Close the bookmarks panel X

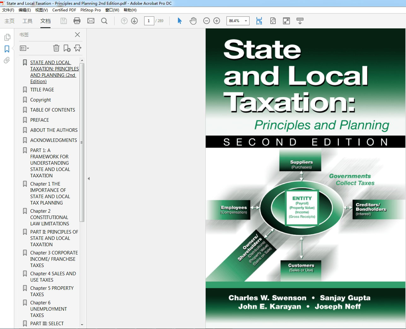coord(77,35)
